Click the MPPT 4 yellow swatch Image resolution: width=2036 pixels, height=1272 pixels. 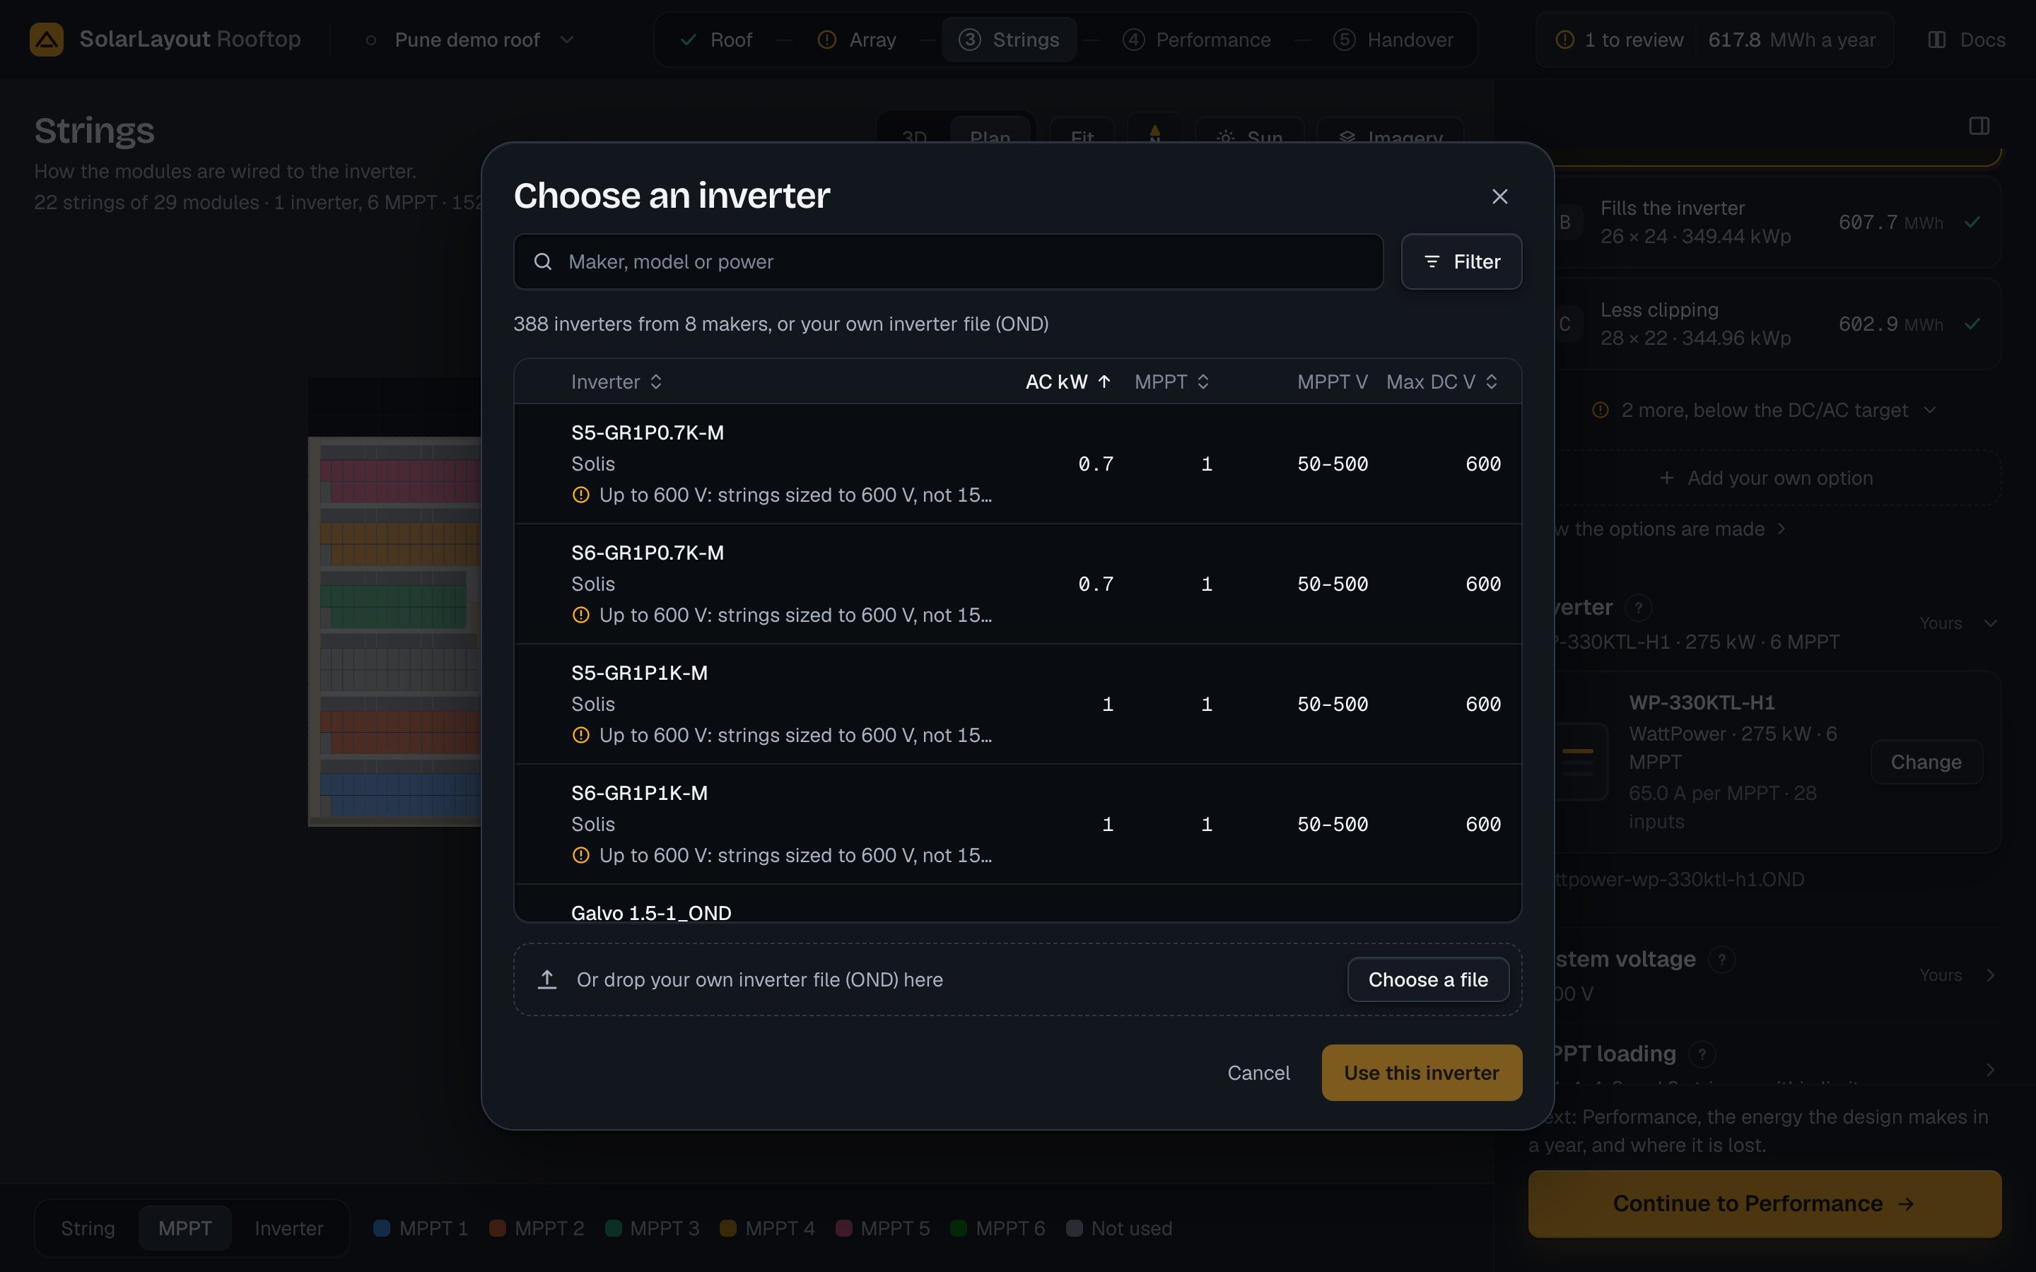727,1228
